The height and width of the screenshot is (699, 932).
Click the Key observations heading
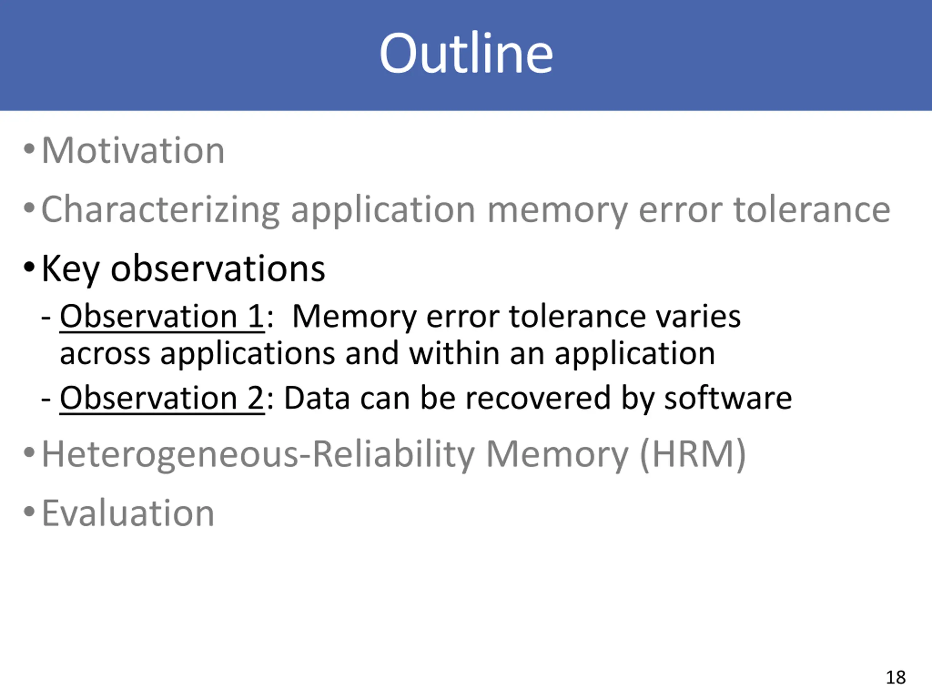pos(183,269)
